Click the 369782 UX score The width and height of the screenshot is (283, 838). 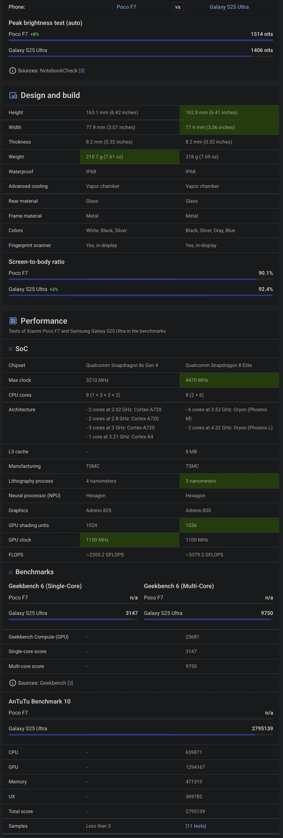click(x=193, y=796)
